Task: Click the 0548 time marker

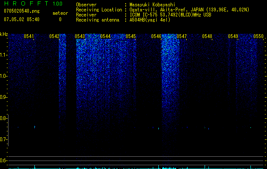Action: click(207, 36)
